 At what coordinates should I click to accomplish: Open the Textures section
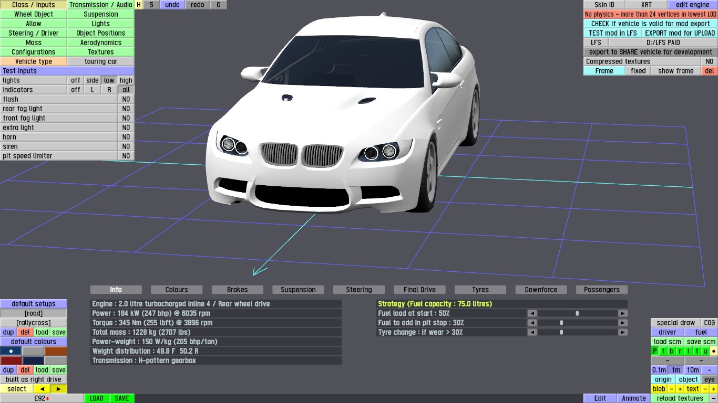click(x=101, y=52)
